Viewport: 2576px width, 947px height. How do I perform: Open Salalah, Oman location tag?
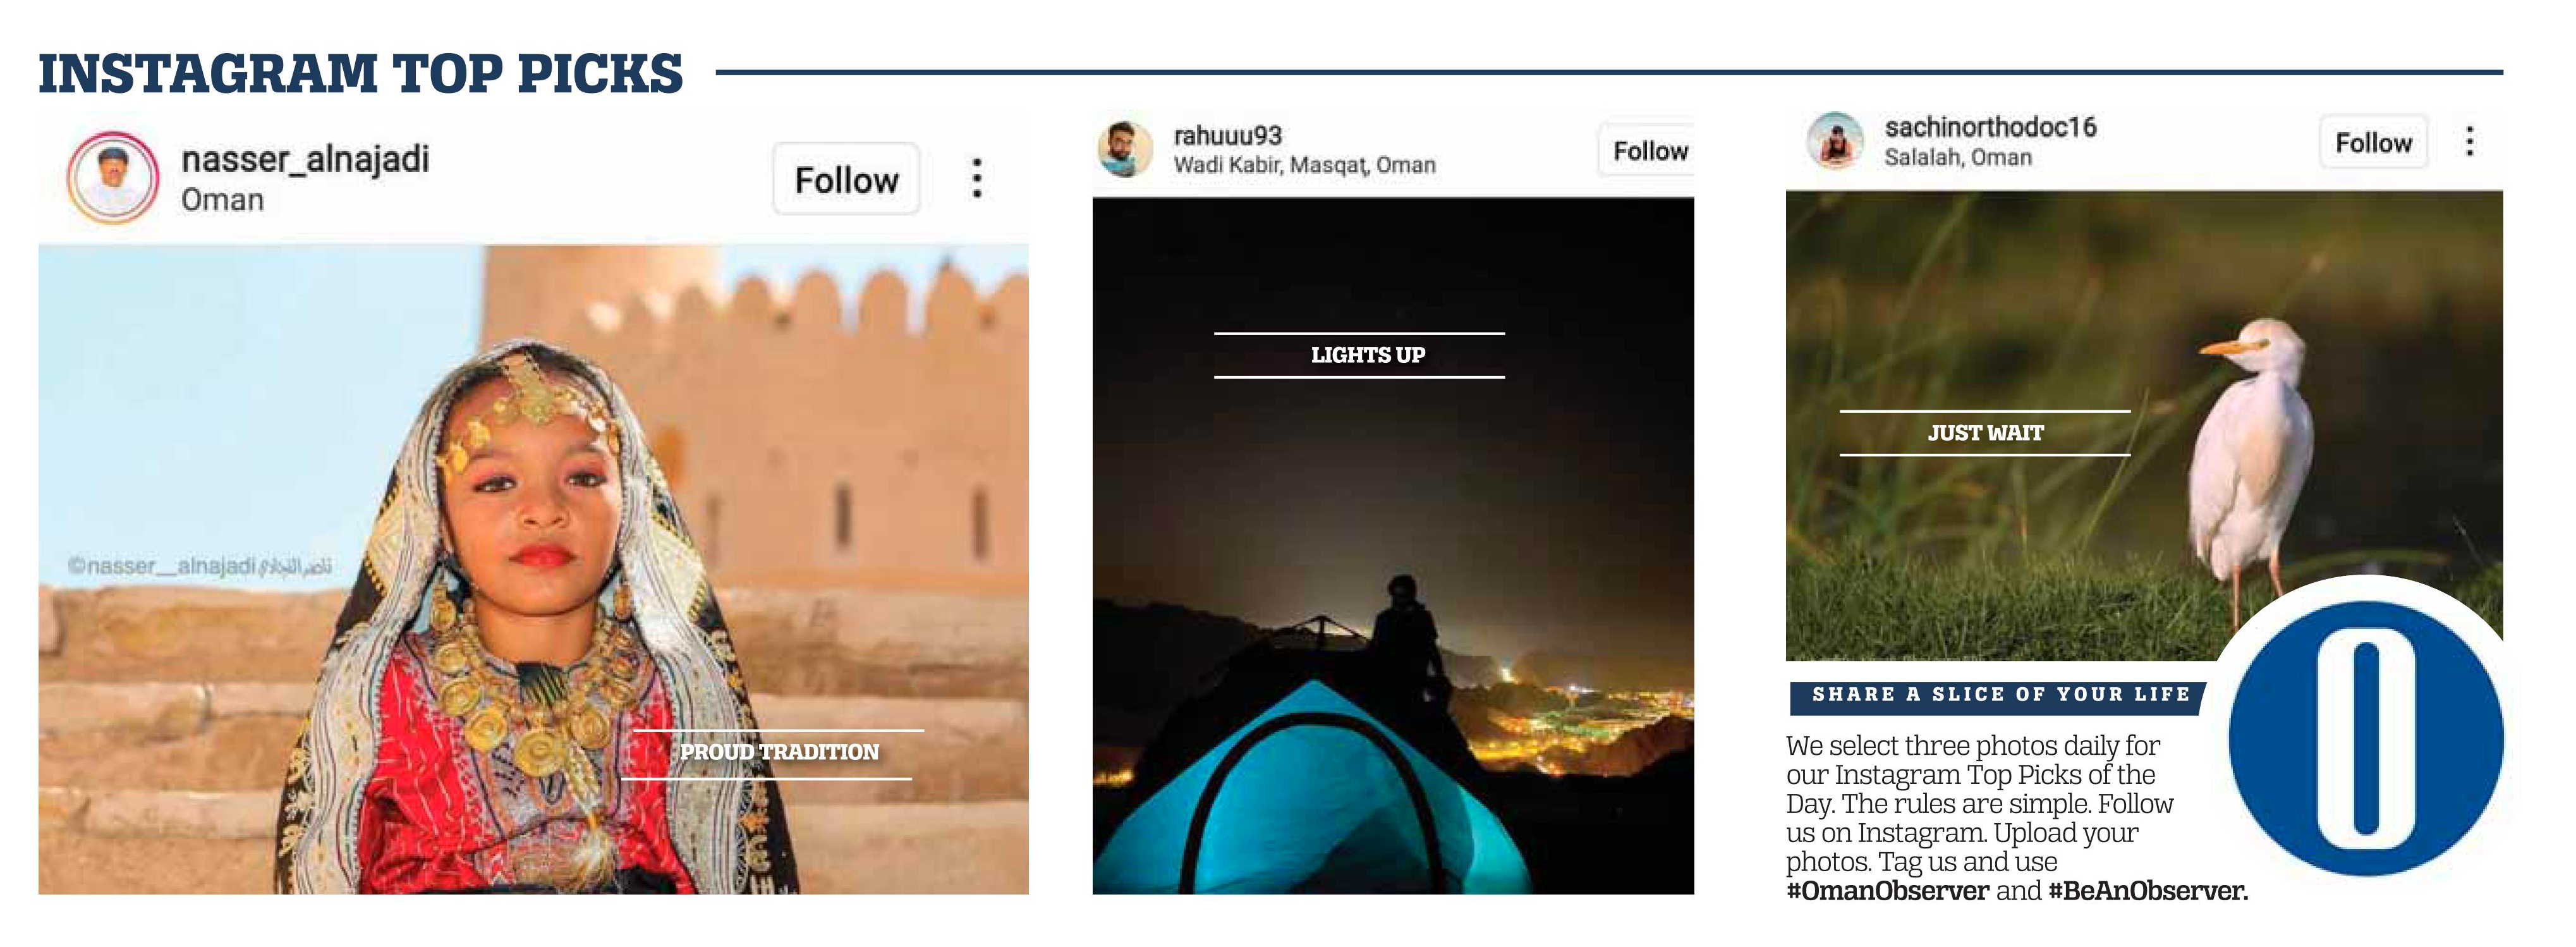click(1958, 157)
